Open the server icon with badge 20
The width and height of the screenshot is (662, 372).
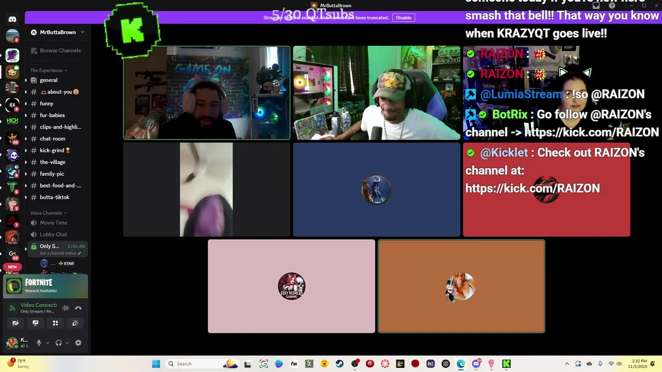12,138
